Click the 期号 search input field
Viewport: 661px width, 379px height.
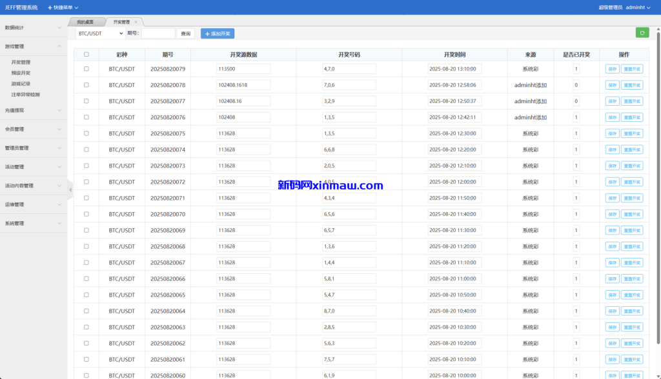click(x=158, y=34)
